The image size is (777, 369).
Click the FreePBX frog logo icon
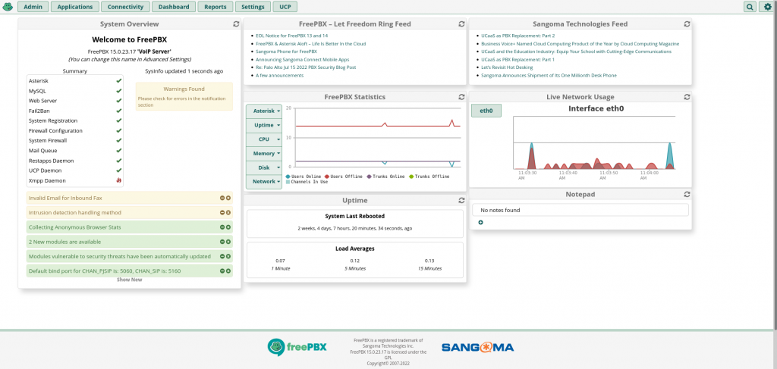8,7
